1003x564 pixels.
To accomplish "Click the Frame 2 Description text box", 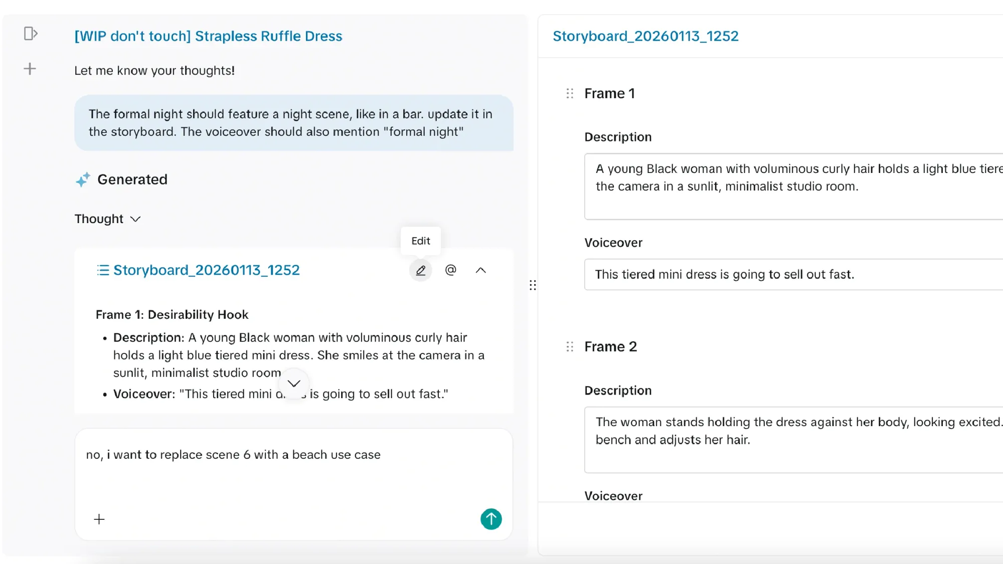I will tap(793, 440).
